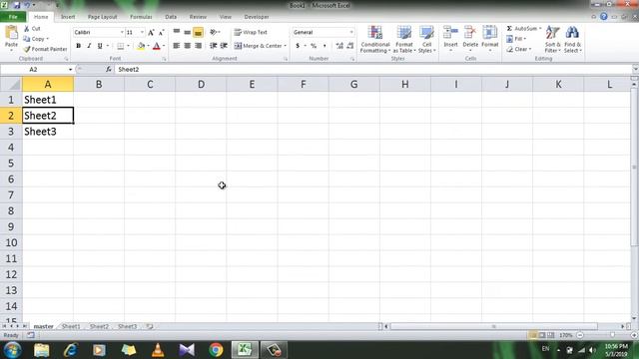
Task: Decrease decimal places
Action: click(x=349, y=46)
